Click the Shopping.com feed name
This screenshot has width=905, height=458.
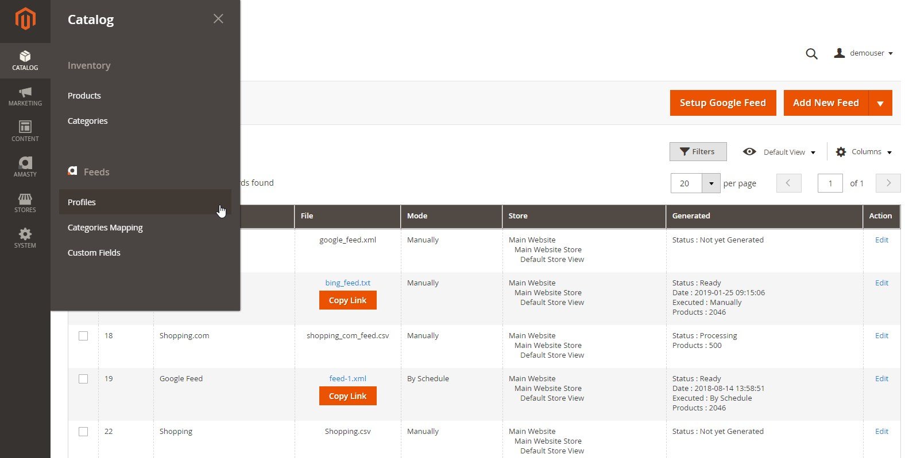[184, 336]
